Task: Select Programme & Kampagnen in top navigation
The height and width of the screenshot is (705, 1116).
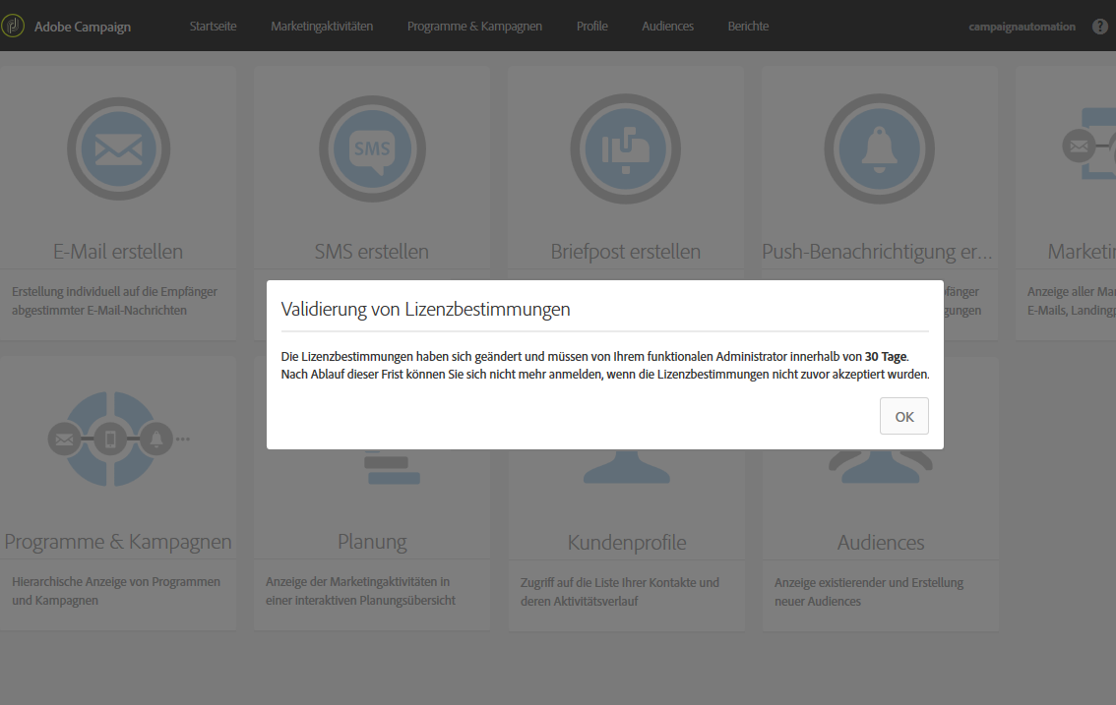Action: 474,27
